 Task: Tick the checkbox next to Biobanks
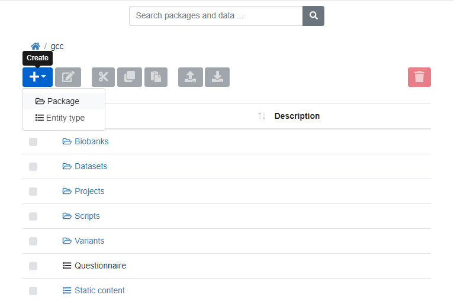(x=33, y=142)
